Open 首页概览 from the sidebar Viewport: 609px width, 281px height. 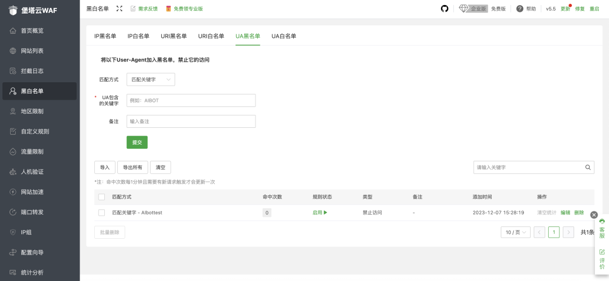32,30
